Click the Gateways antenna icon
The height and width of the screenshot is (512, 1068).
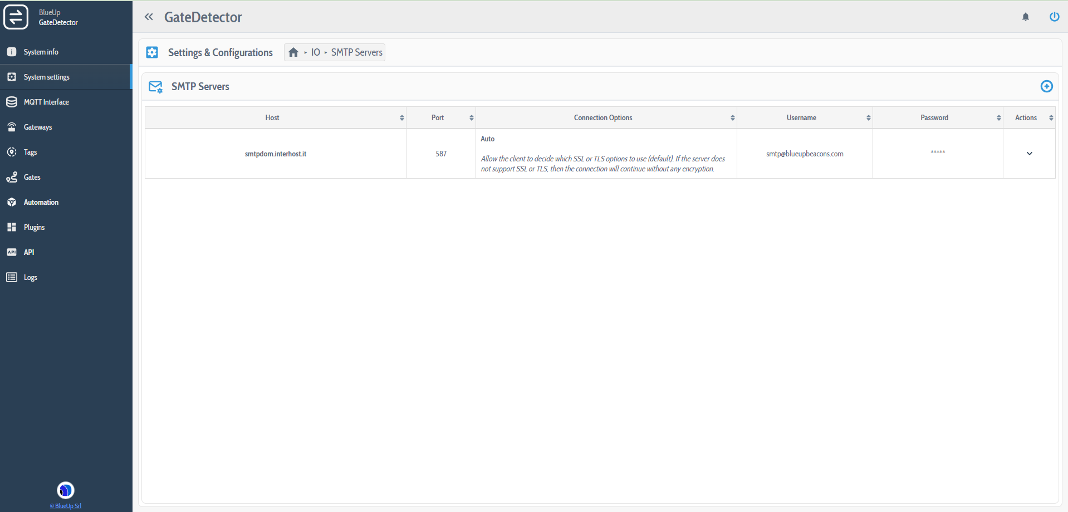(12, 127)
